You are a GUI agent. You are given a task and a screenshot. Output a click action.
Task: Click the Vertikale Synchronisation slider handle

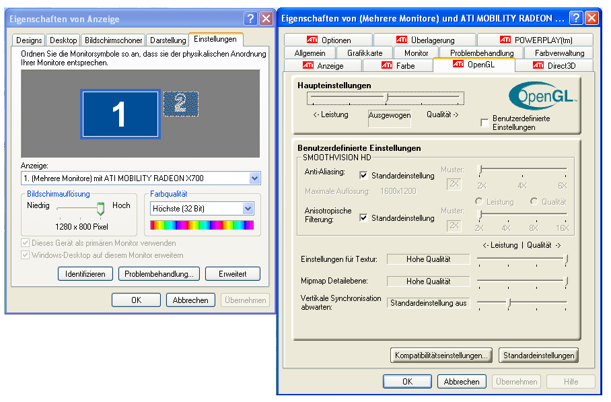(509, 303)
